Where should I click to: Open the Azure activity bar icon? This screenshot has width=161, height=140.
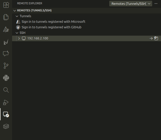pyautogui.click(x=6, y=30)
